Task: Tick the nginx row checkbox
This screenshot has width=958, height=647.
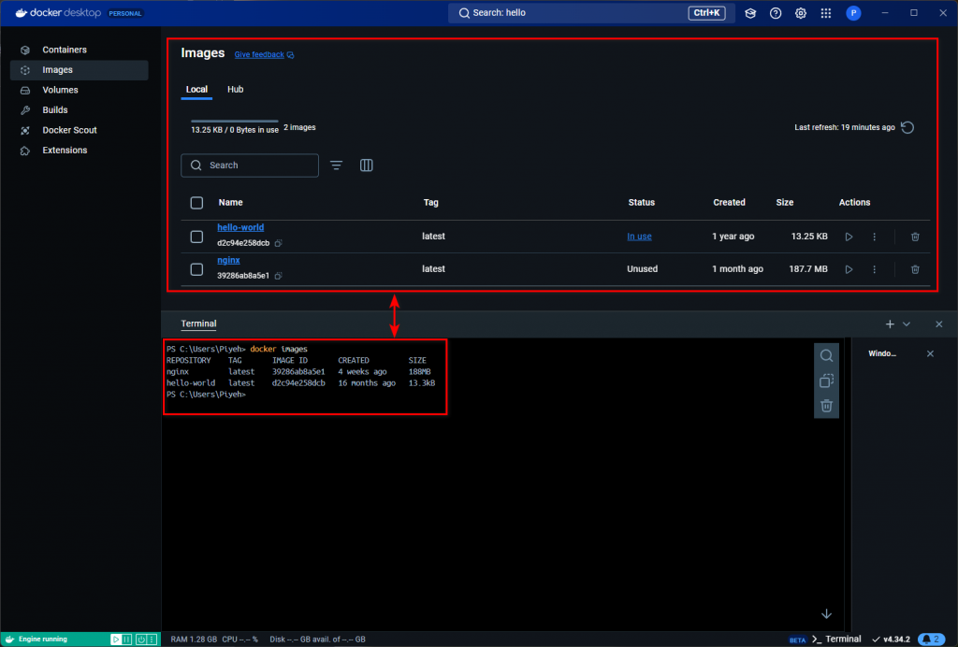Action: tap(196, 269)
